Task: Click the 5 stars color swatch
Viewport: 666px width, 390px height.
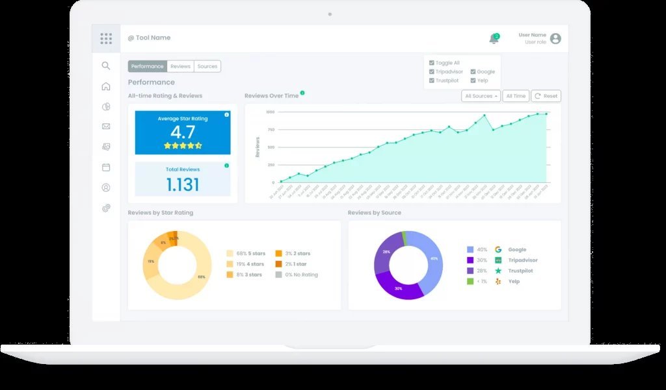Action: click(x=230, y=254)
